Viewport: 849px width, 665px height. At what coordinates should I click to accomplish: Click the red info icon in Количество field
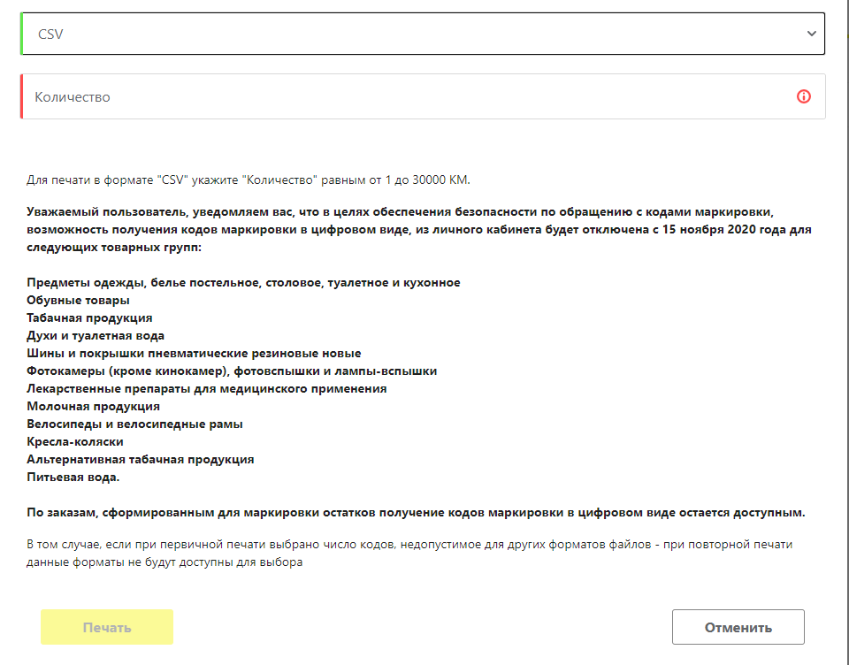(804, 96)
